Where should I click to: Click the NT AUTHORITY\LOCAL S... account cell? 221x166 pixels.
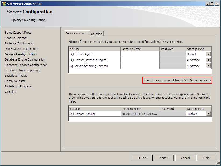click(x=140, y=114)
